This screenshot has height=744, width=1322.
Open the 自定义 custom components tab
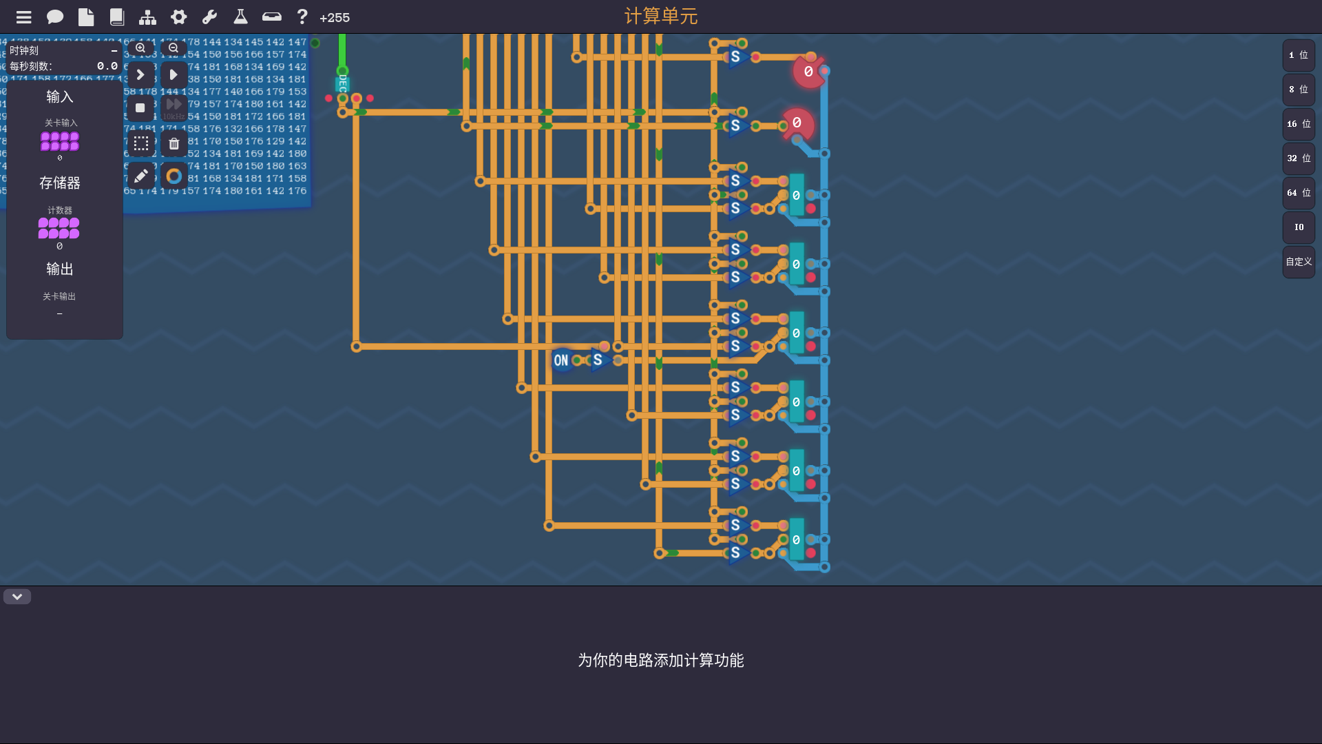(x=1299, y=262)
